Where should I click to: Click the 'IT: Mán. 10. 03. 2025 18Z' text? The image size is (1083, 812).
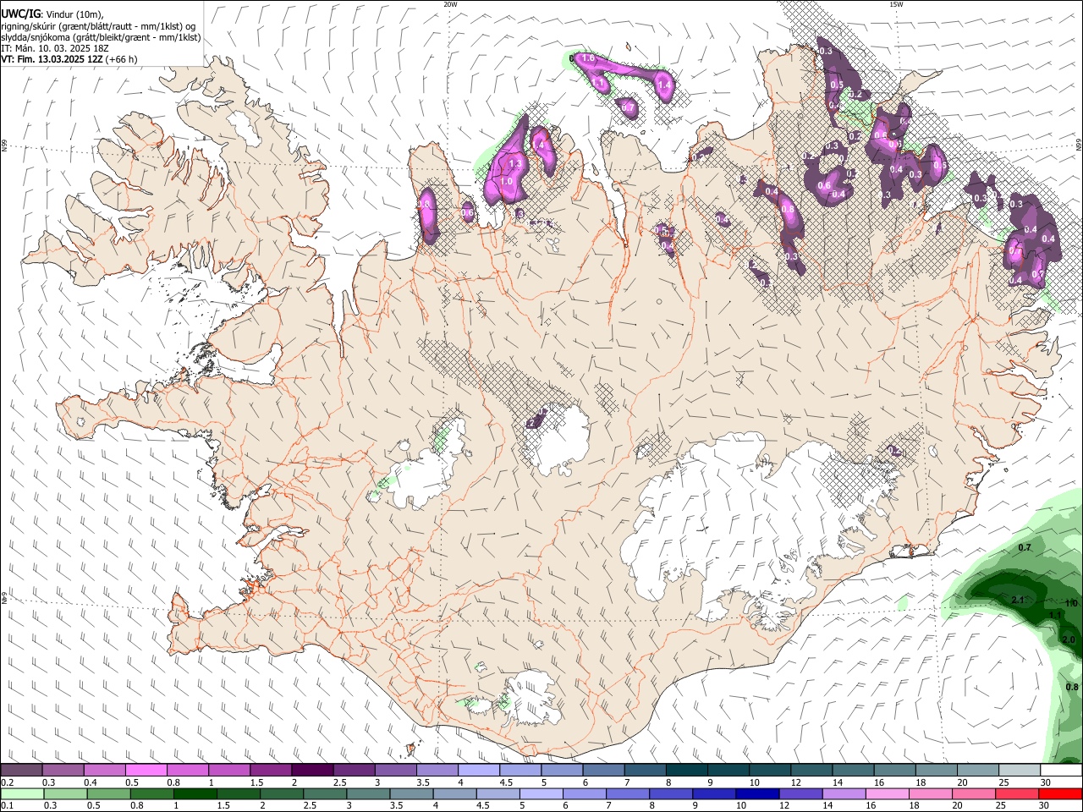(55, 48)
